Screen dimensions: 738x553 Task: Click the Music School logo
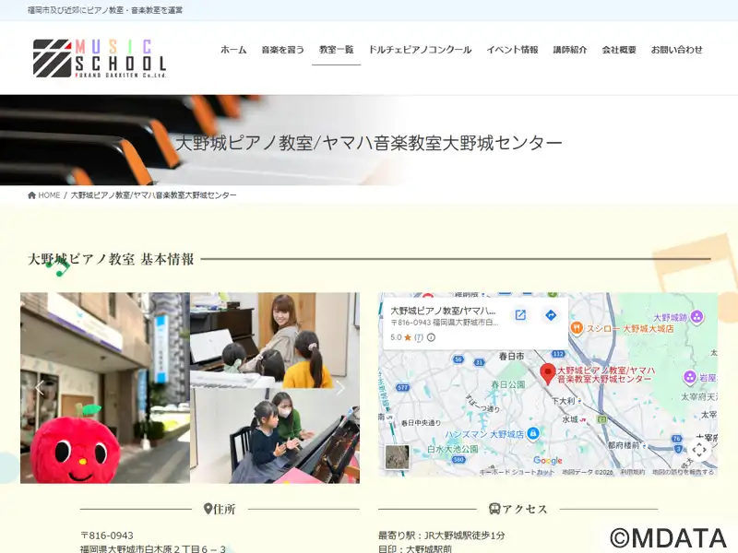(100, 57)
